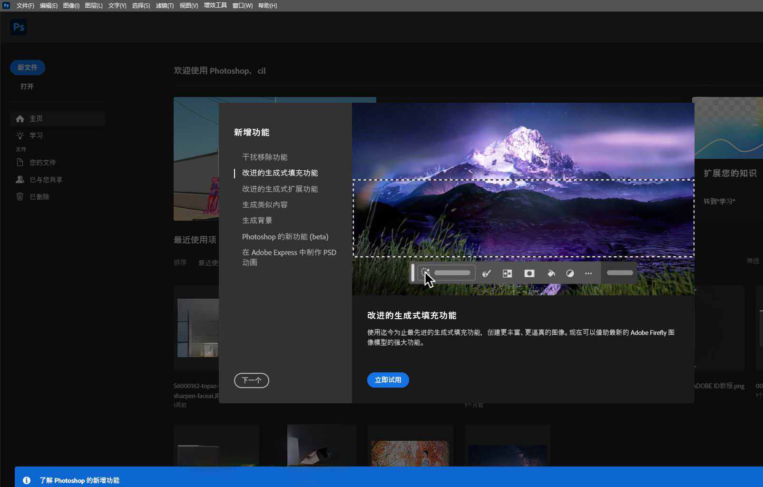Open the 文件(F) menu

(x=25, y=6)
